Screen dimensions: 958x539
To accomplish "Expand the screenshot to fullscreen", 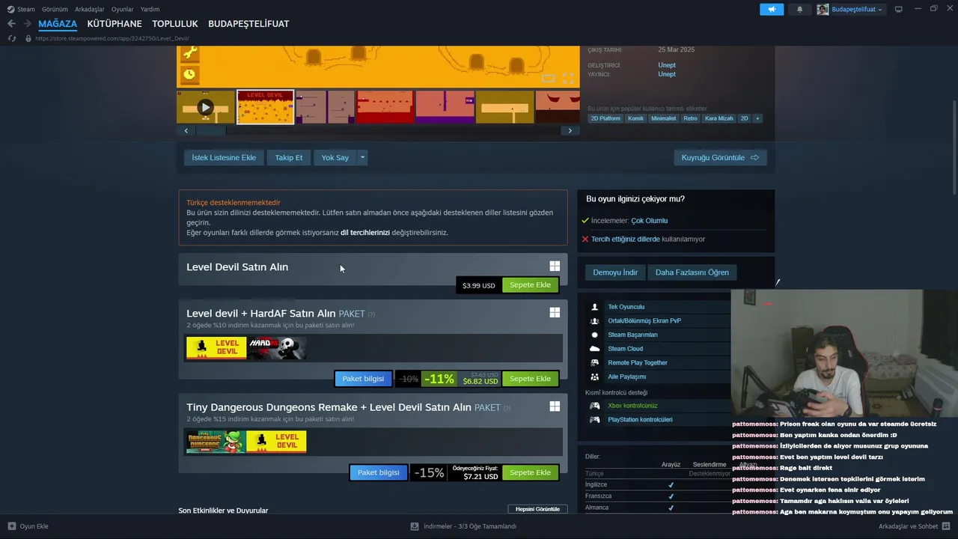I will 568,78.
